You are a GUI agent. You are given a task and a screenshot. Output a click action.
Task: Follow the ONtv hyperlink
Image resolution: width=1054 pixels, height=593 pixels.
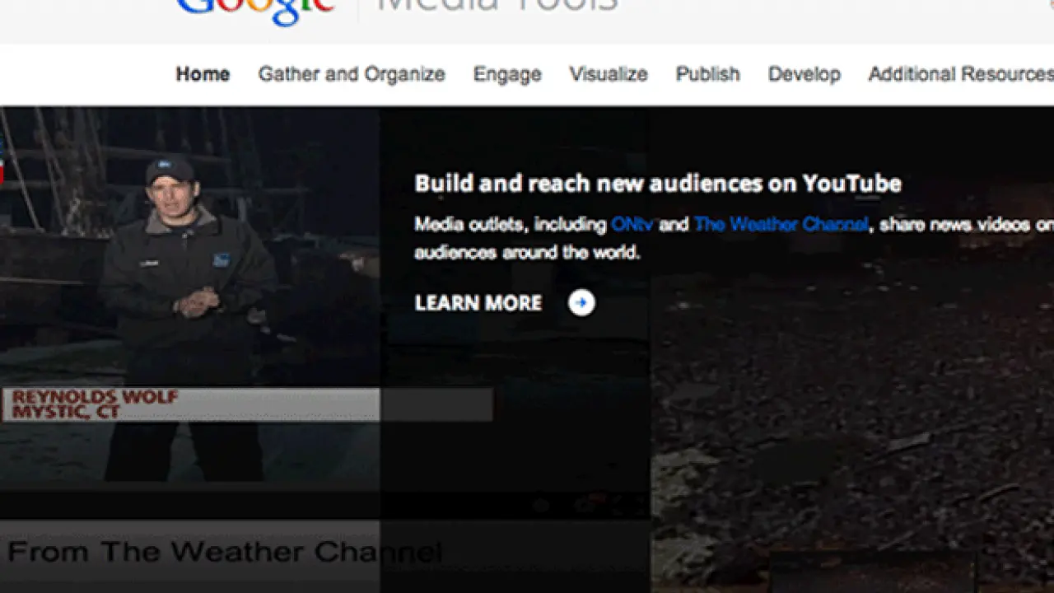[x=632, y=224]
